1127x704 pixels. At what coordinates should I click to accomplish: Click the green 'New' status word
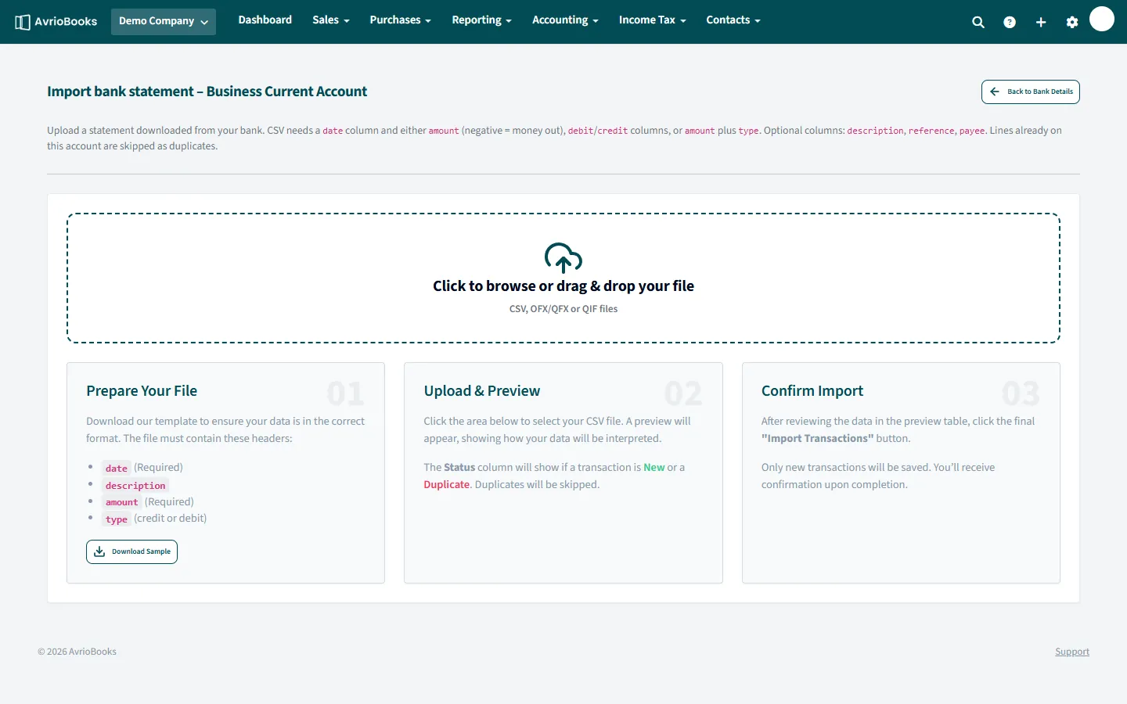[x=654, y=468]
